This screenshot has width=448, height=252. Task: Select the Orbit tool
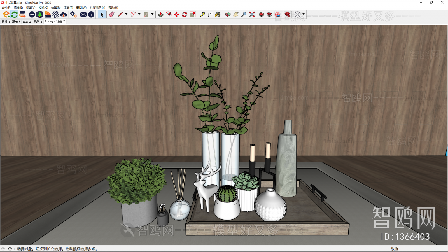(x=228, y=15)
